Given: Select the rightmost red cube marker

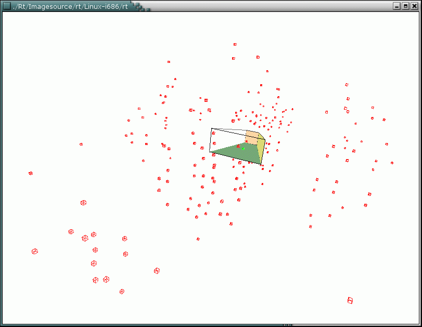Looking at the screenshot, I should point(392,163).
